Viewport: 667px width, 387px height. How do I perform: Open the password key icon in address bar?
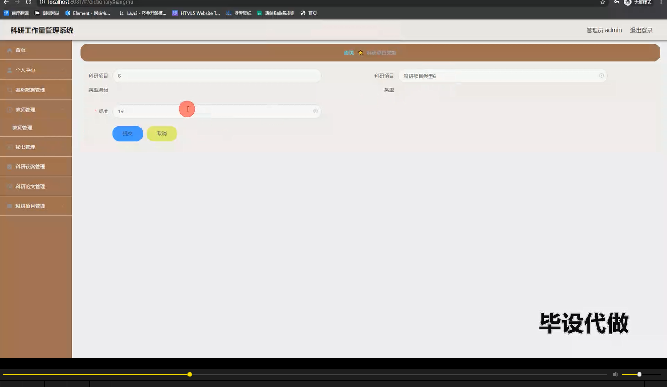click(616, 2)
